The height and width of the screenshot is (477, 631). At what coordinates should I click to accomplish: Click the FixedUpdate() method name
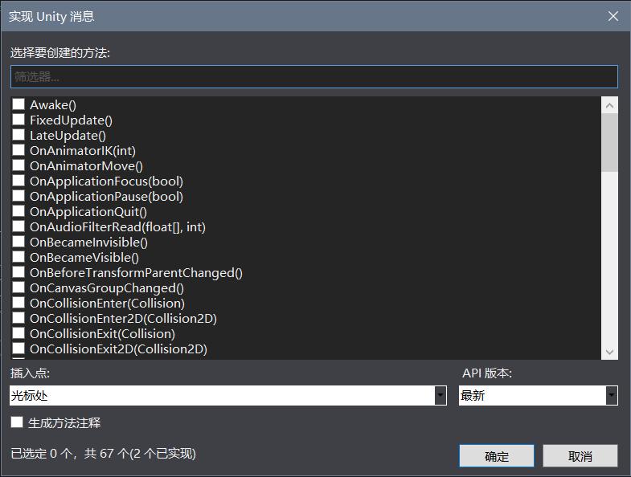point(71,120)
